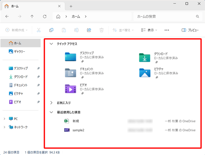The image size is (205, 155).
Task: Click the pin icon beside sidebar ダウンロード
Action: pyautogui.click(x=39, y=77)
